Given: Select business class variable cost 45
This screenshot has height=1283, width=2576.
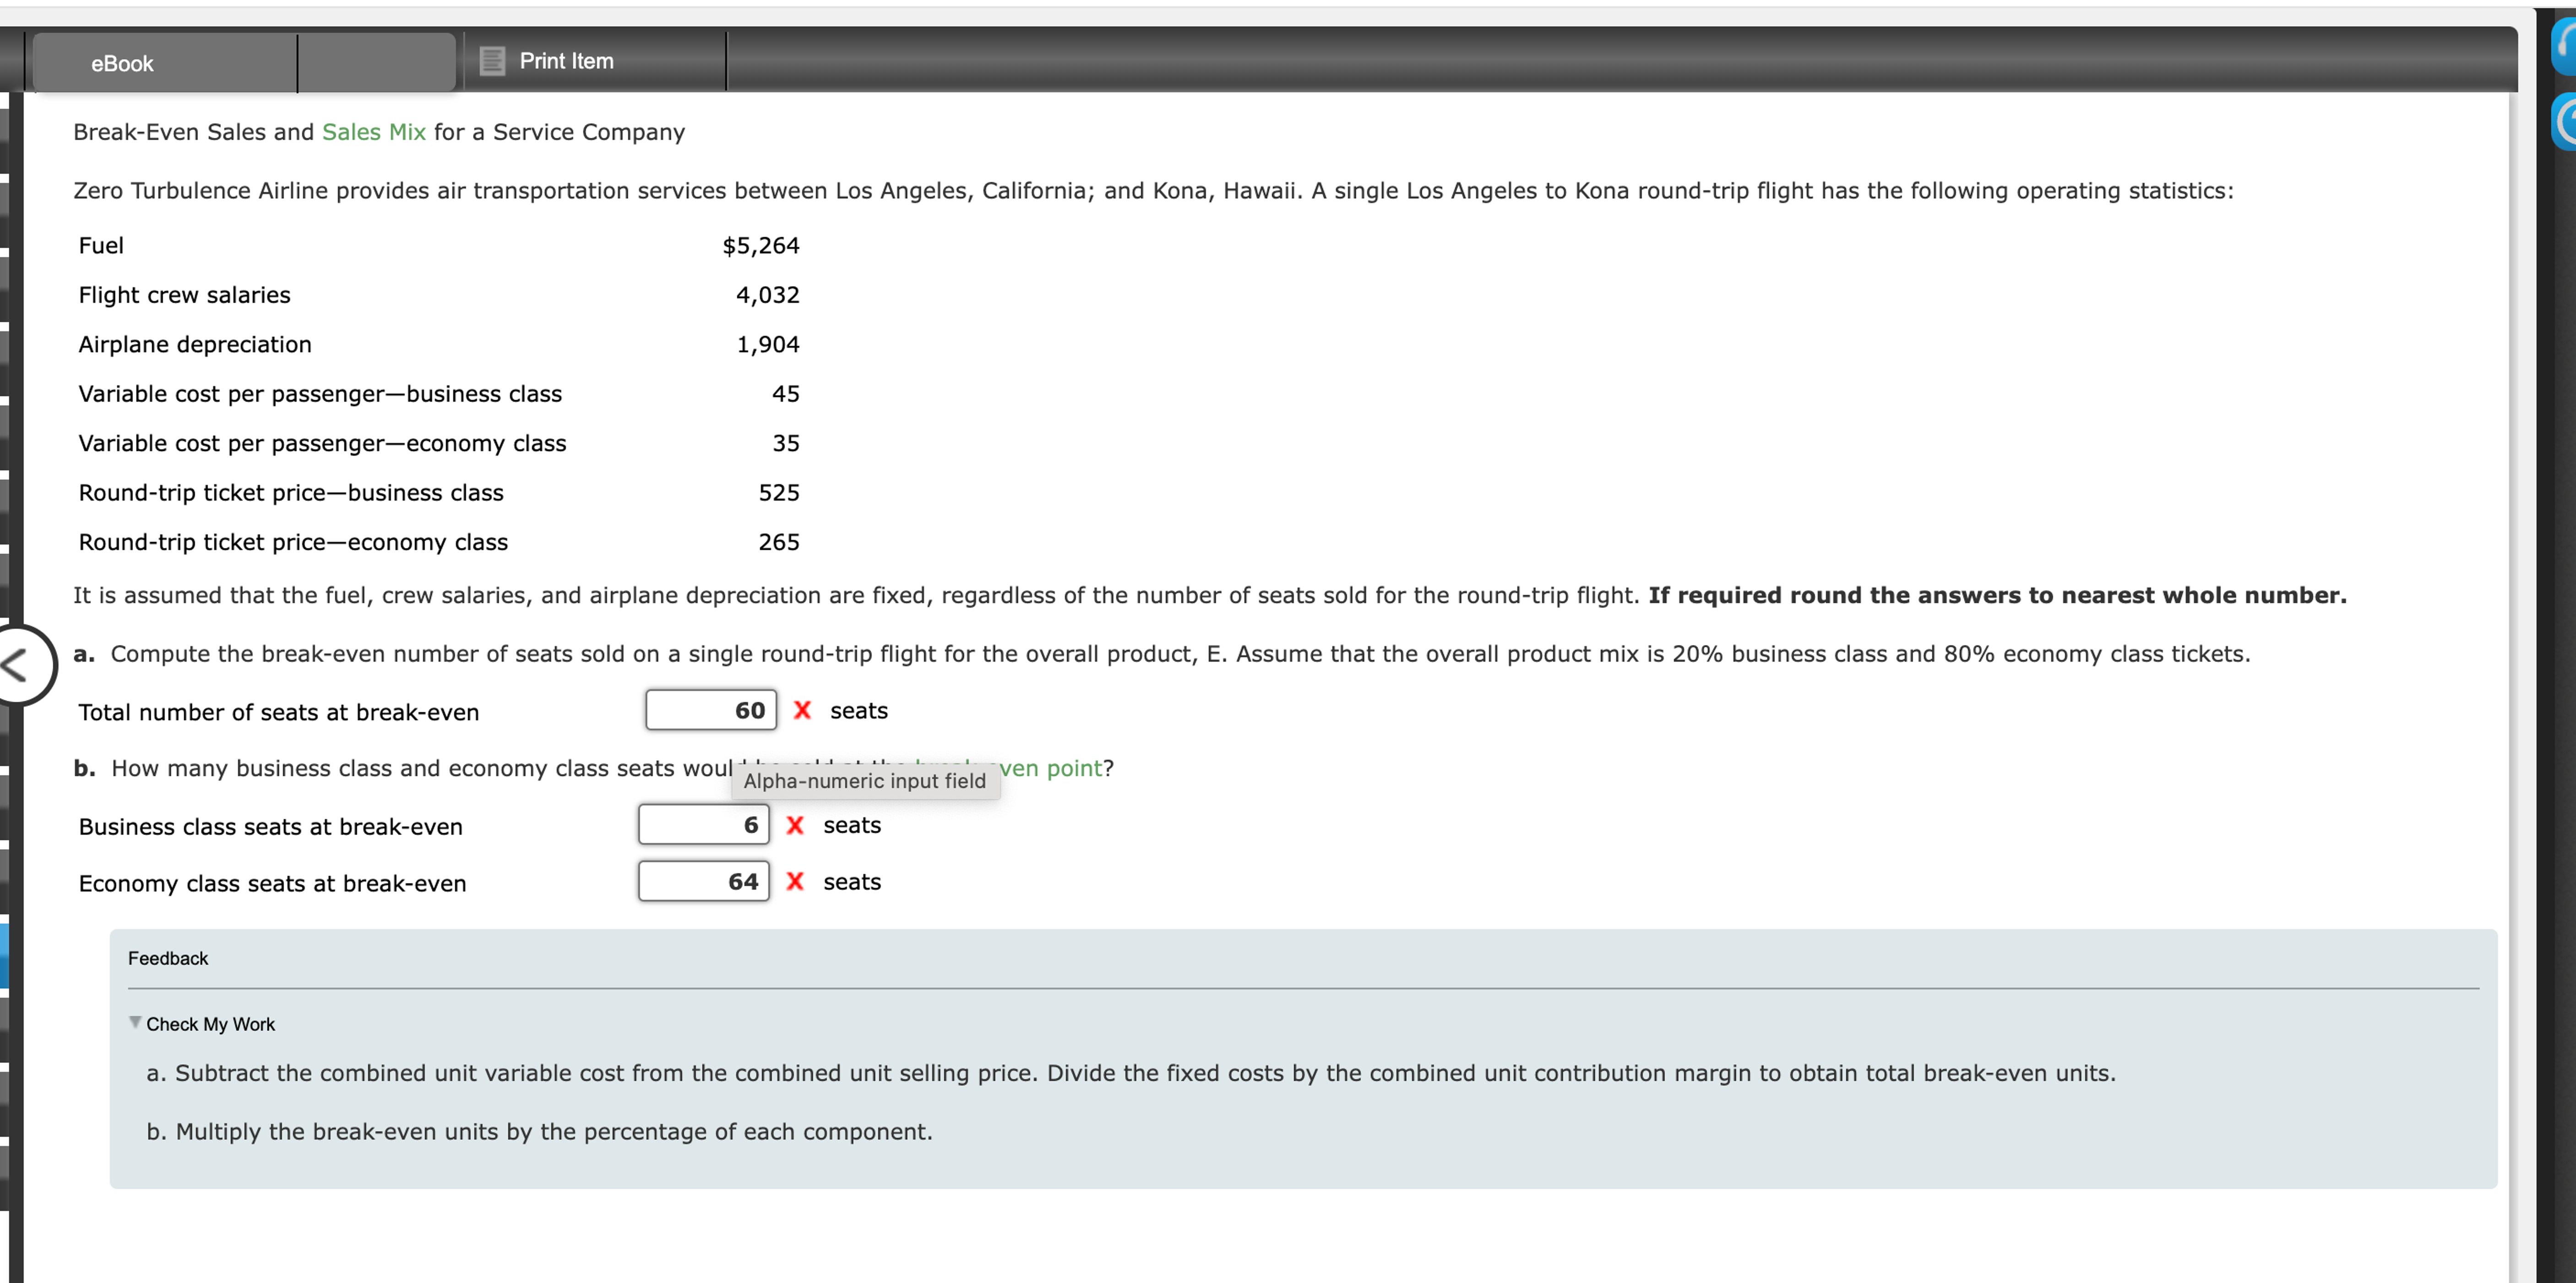Looking at the screenshot, I should (786, 394).
